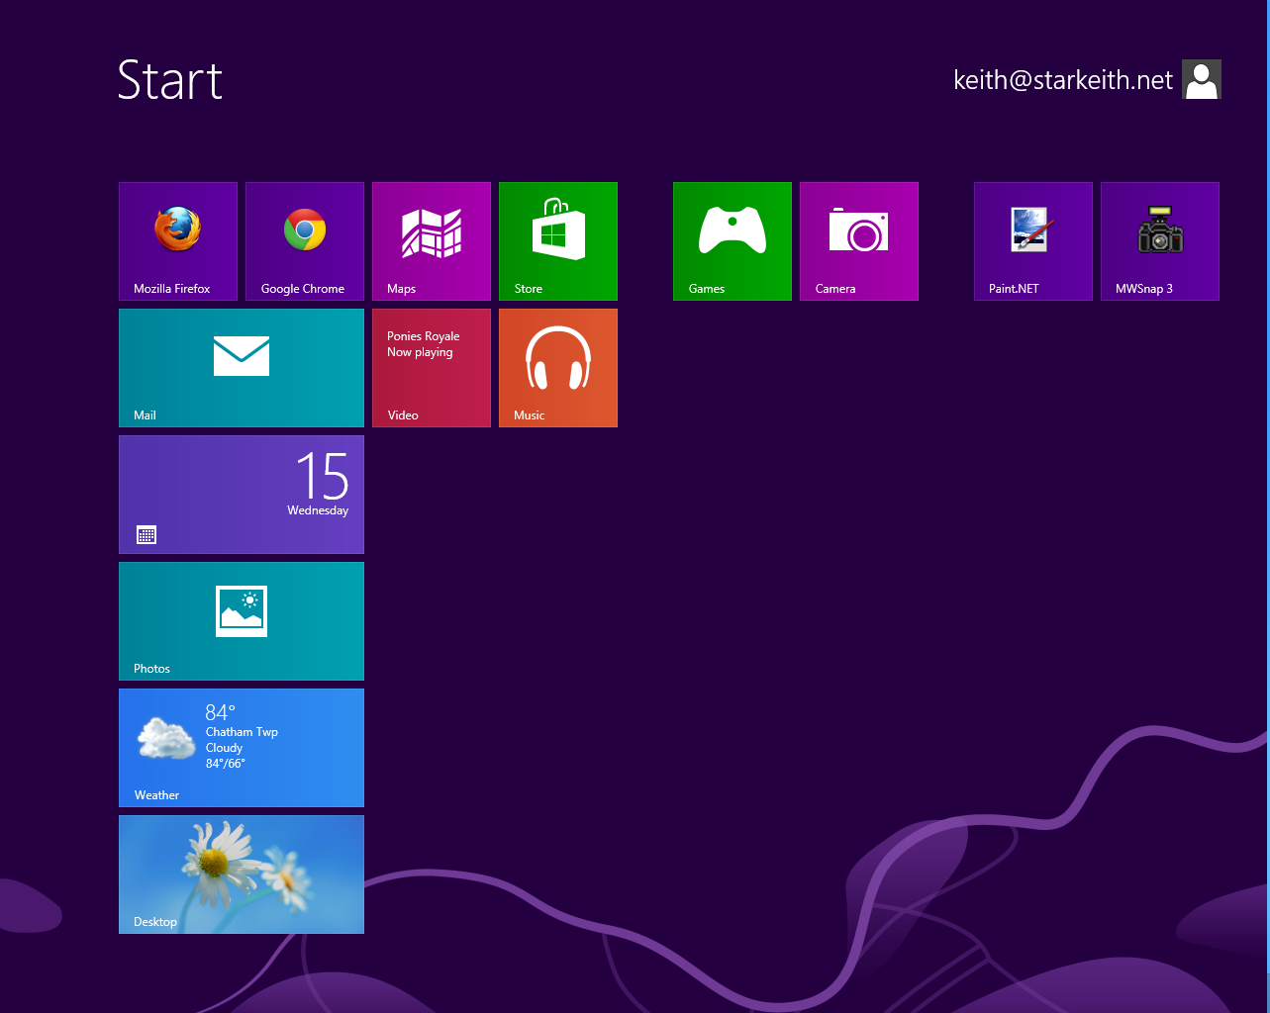
Task: Open the Windows Store
Action: tap(557, 240)
